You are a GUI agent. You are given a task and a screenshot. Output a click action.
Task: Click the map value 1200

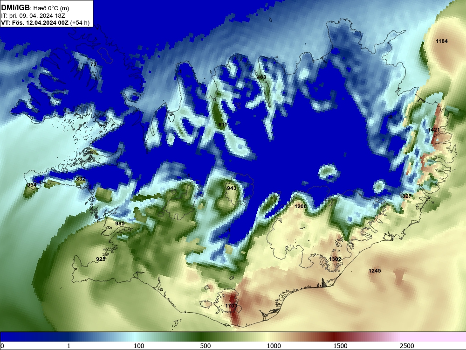(x=301, y=206)
